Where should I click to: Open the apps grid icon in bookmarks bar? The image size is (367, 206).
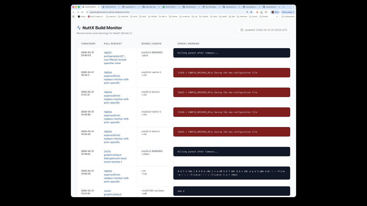[74, 17]
